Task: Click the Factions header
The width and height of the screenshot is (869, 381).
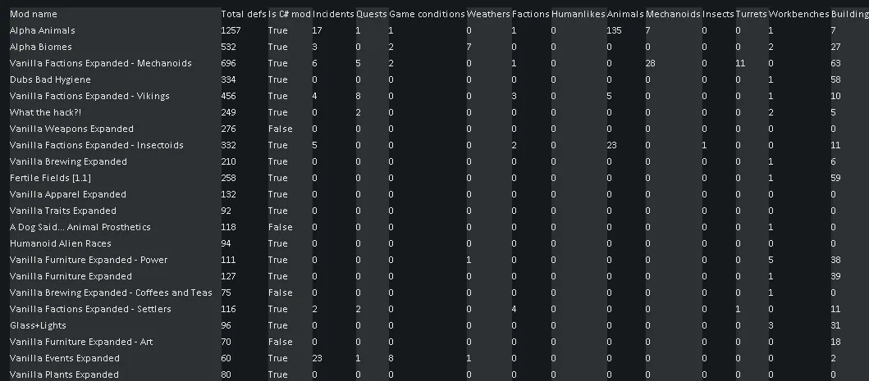Action: click(529, 14)
